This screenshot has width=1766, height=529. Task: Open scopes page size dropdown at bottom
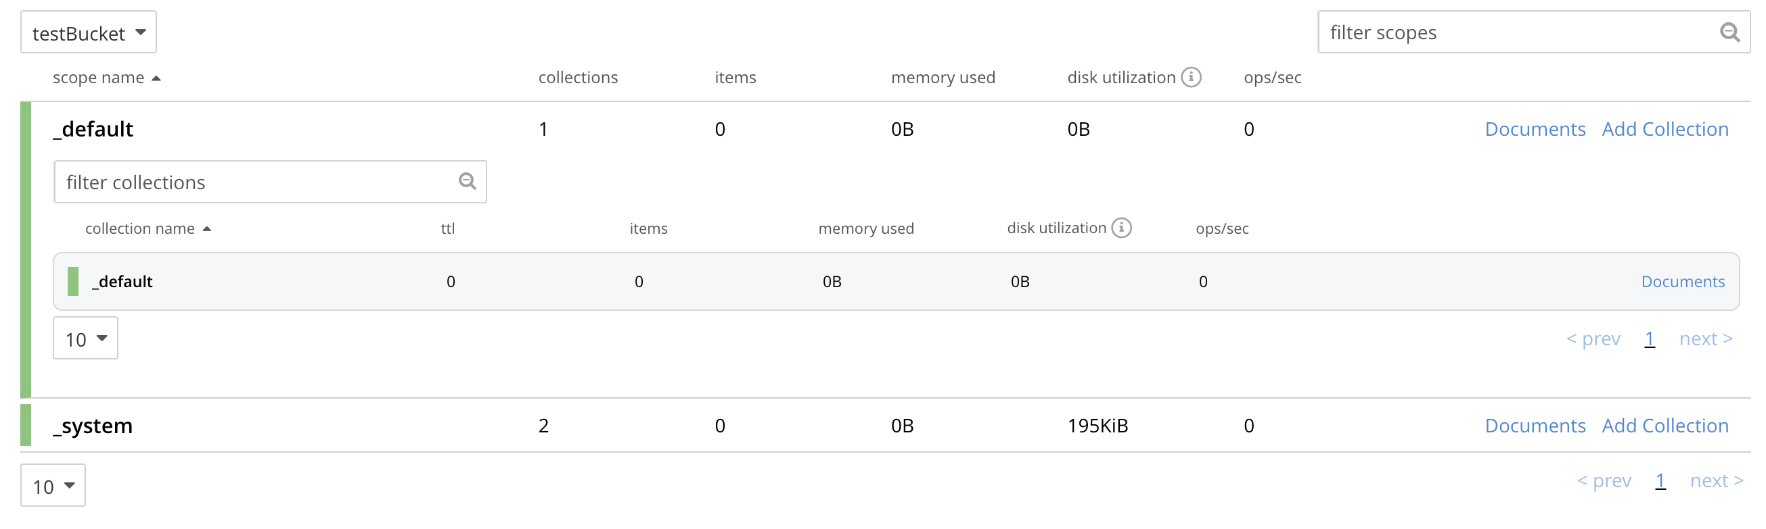pos(53,486)
